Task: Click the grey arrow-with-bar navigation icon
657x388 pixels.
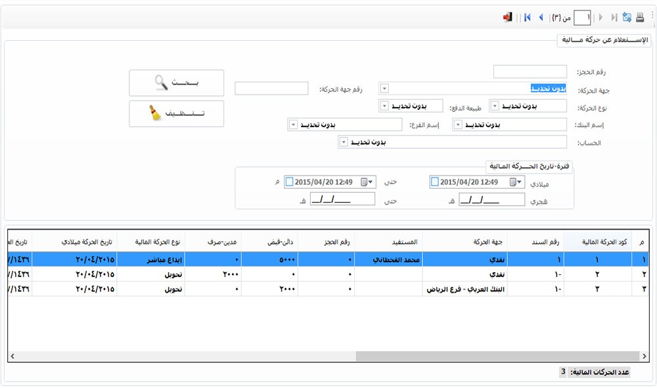Action: coord(614,18)
